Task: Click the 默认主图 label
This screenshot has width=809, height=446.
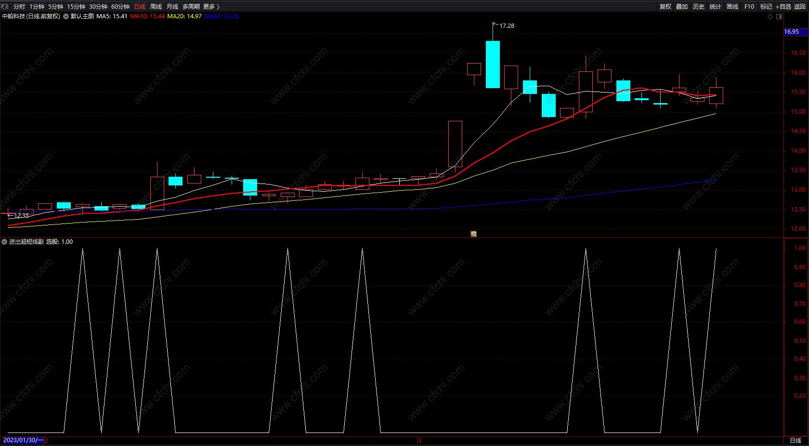Action: click(x=82, y=16)
